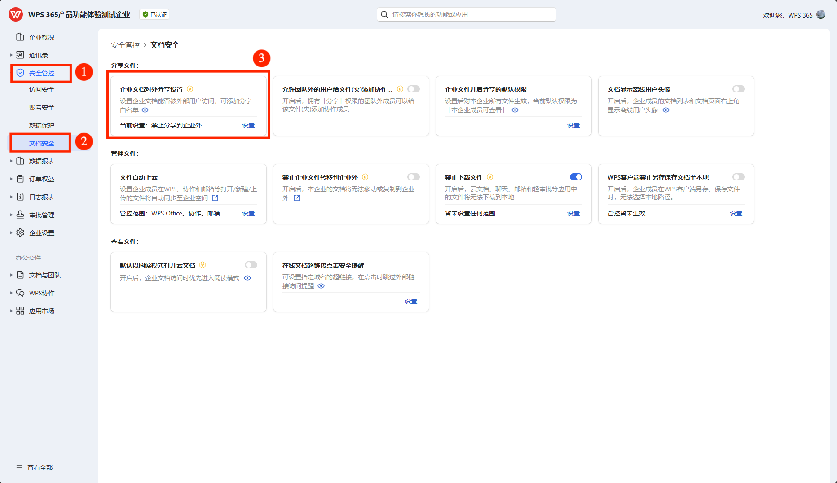Expand 订单权益 tree arrow
The width and height of the screenshot is (837, 483).
coord(11,179)
